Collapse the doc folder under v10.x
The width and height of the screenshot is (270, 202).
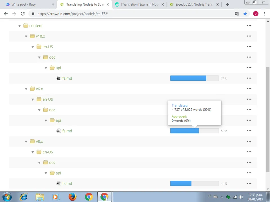(x=39, y=58)
